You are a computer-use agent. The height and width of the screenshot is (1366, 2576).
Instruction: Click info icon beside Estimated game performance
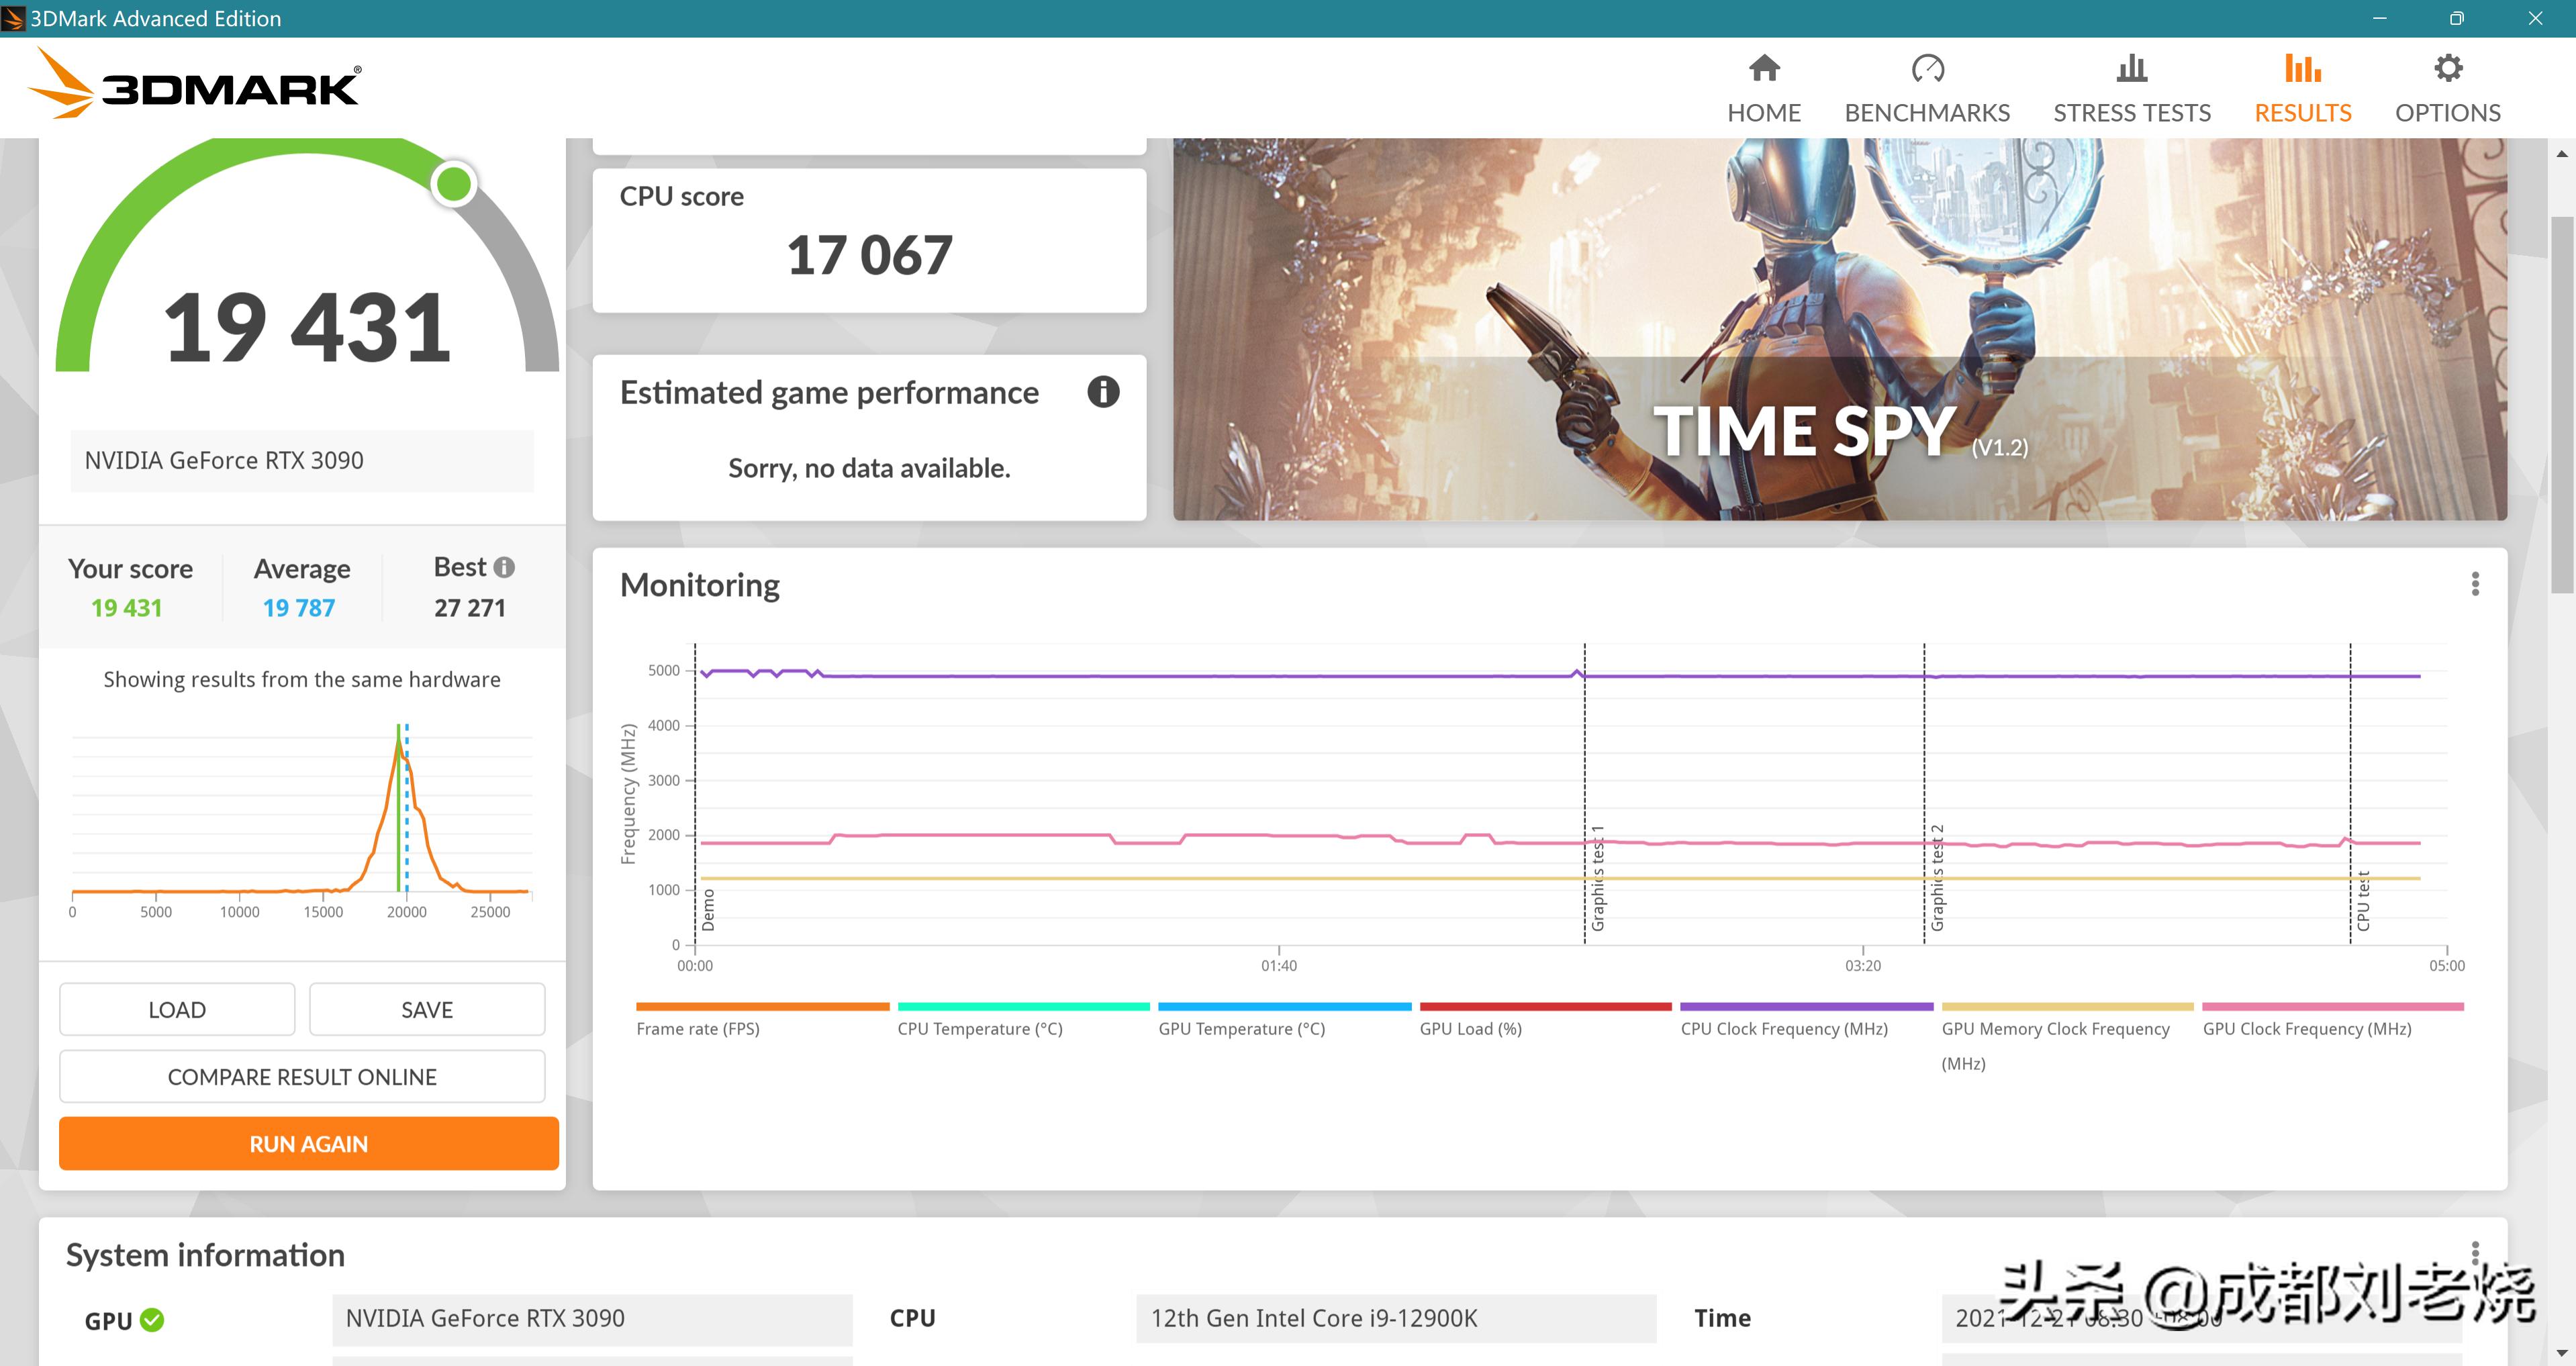coord(1103,392)
